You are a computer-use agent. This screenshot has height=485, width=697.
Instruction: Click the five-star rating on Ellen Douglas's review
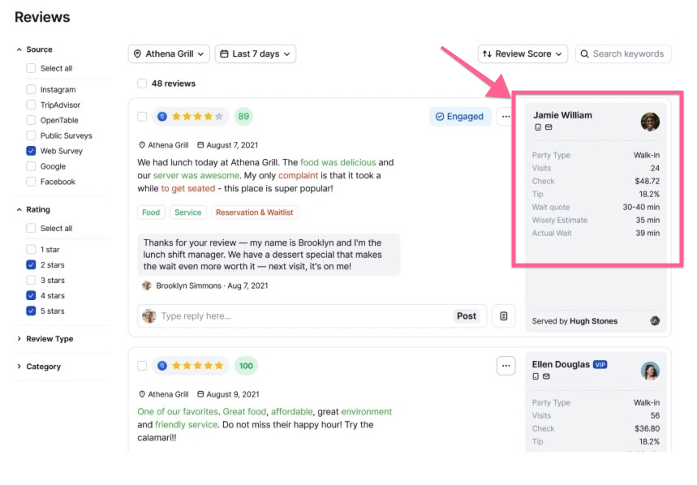point(197,366)
